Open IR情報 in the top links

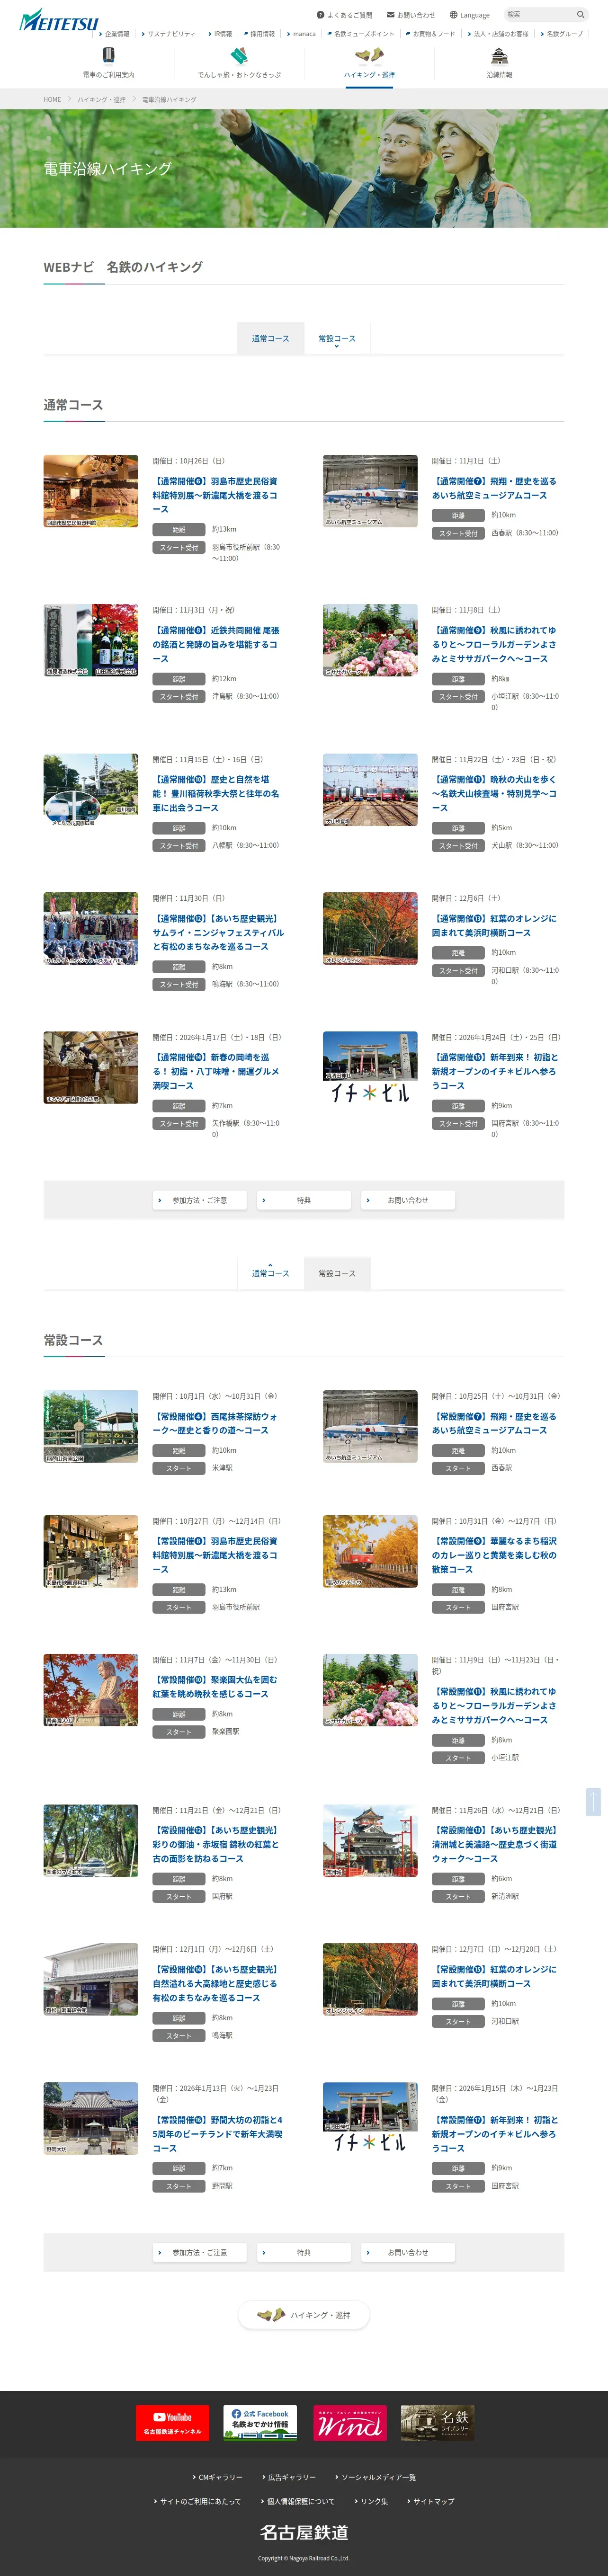click(221, 34)
